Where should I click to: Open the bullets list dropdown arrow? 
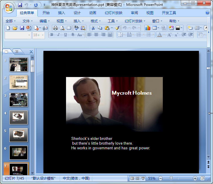point(153,35)
